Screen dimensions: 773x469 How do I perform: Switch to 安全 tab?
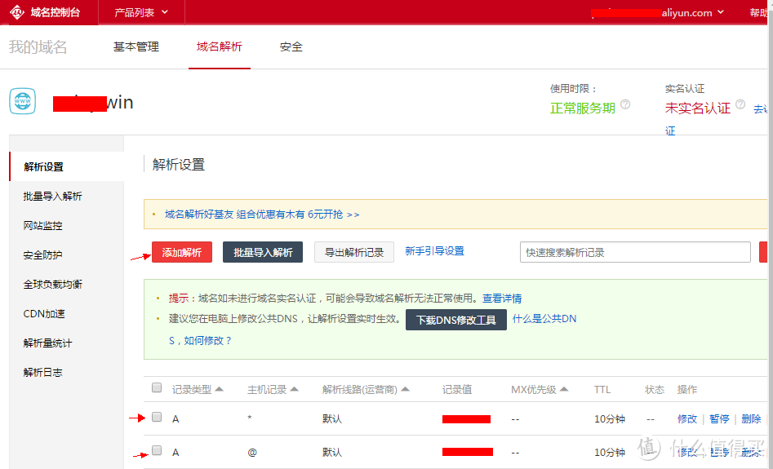pyautogui.click(x=291, y=46)
